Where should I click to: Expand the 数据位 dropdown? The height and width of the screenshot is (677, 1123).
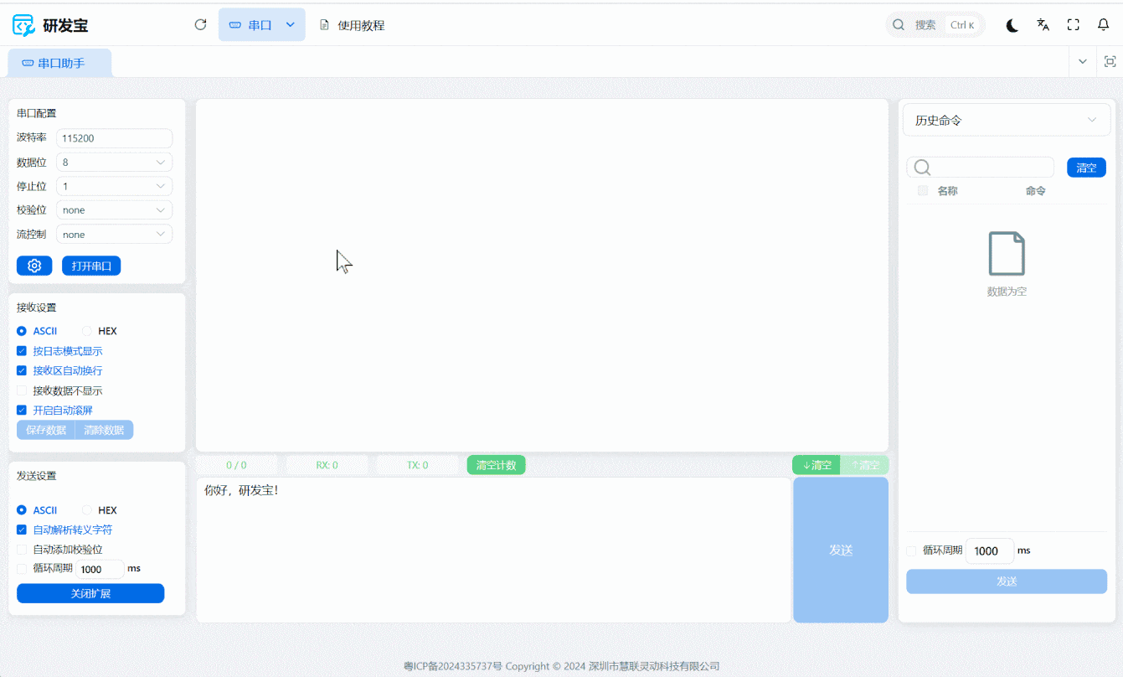coord(114,163)
